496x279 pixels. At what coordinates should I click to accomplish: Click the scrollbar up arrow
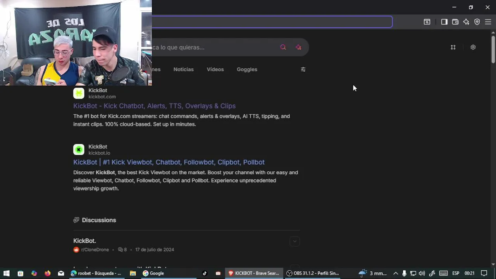[x=493, y=33]
